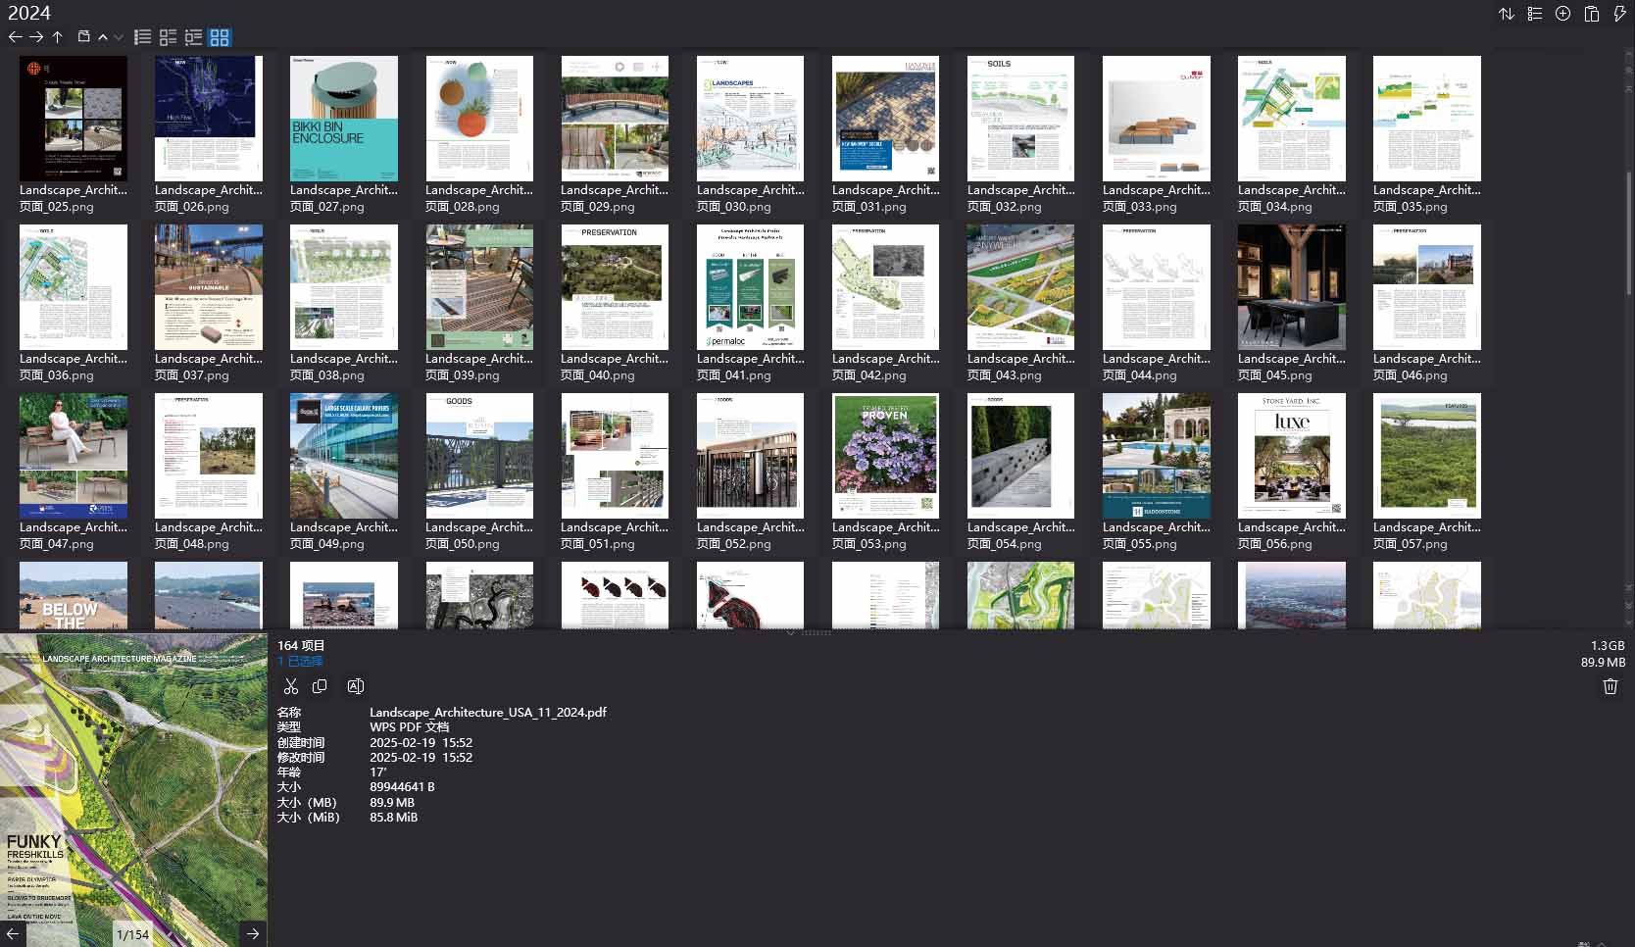Navigate back with the left arrow
Screen dimensions: 1635x947
pos(15,36)
